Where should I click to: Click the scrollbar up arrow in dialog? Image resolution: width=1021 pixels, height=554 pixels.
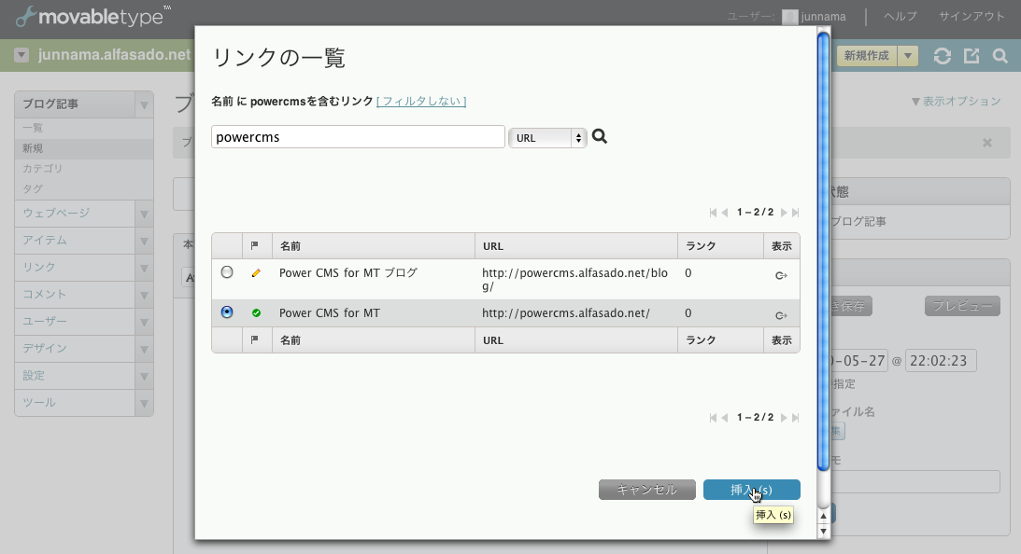823,517
